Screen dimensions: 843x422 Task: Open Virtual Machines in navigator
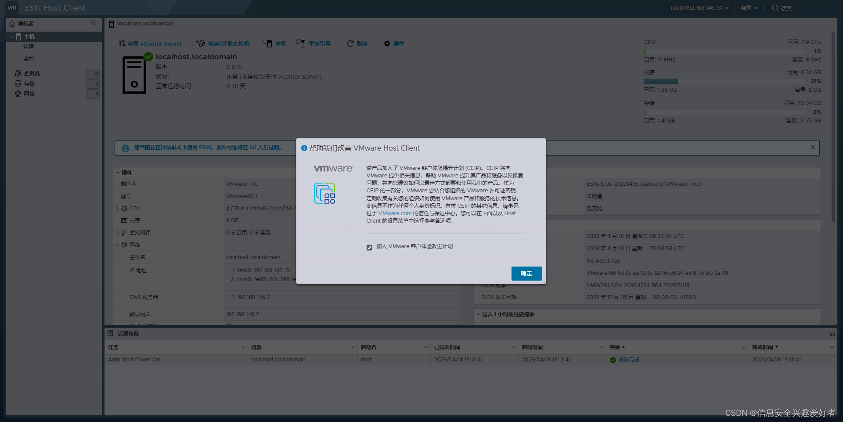point(32,73)
